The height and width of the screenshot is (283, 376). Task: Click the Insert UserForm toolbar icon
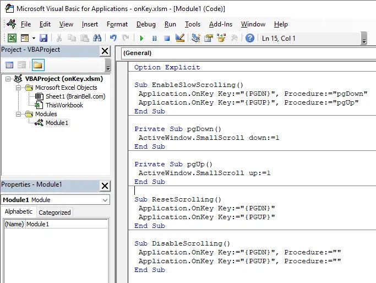click(25, 38)
